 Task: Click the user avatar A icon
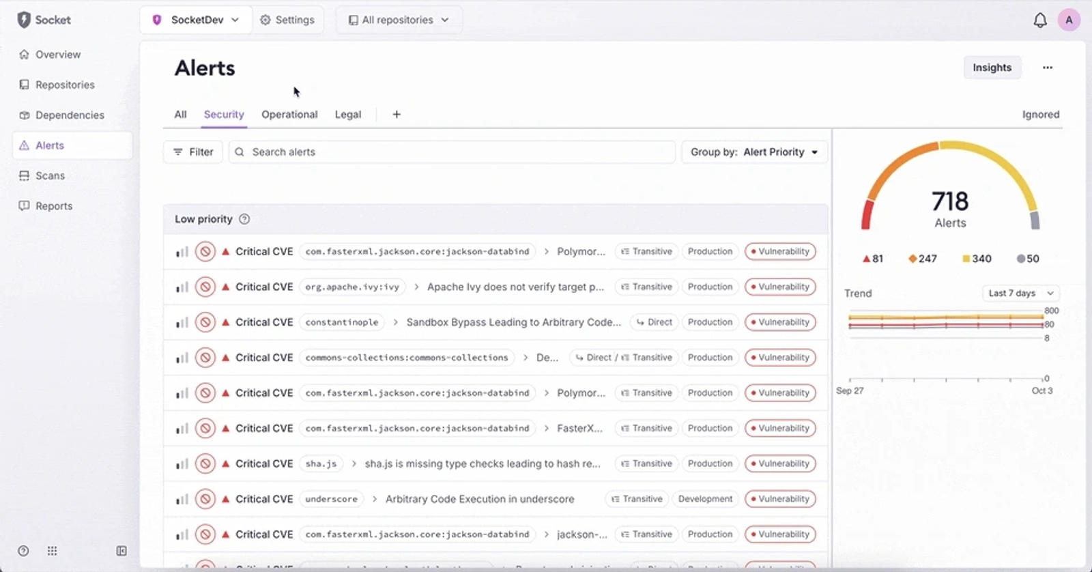coord(1069,20)
